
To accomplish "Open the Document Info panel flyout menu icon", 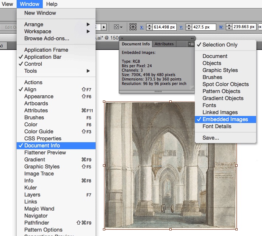I will pos(190,44).
